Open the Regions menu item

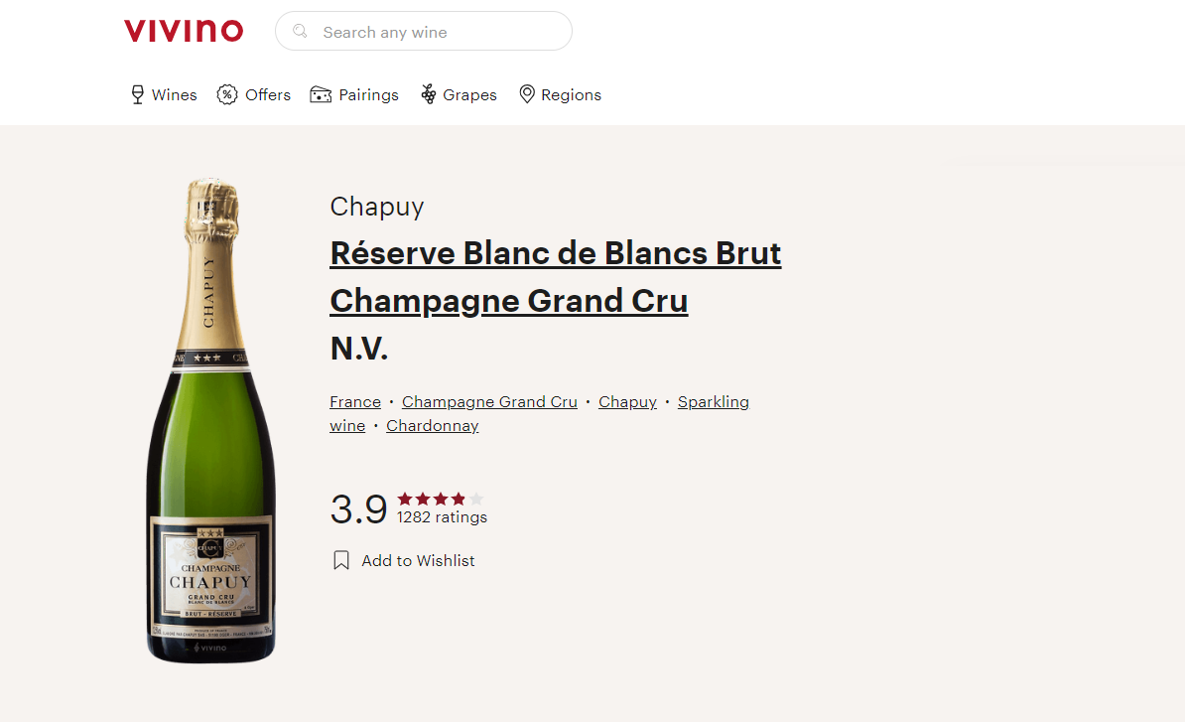click(x=561, y=94)
